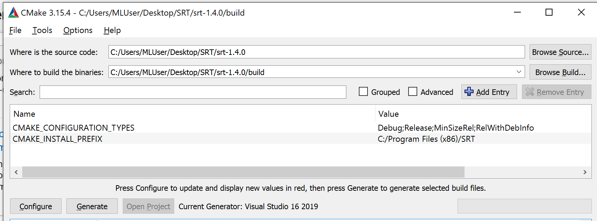Maximize the CMake window
This screenshot has width=597, height=221.
[x=549, y=13]
